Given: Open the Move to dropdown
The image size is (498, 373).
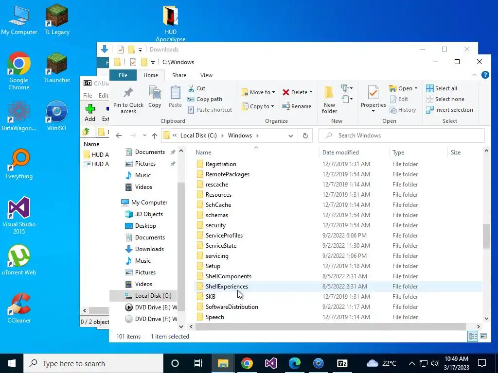Looking at the screenshot, I should click(258, 92).
